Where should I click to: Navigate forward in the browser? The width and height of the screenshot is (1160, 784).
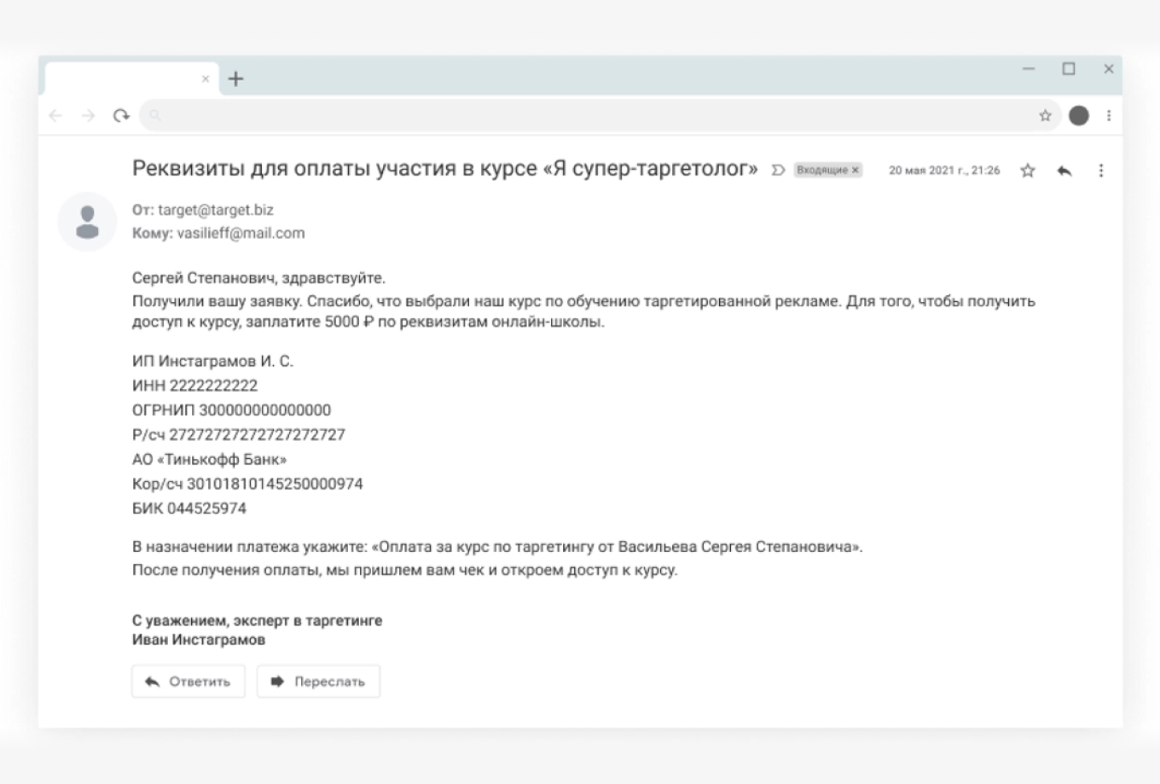pyautogui.click(x=86, y=113)
